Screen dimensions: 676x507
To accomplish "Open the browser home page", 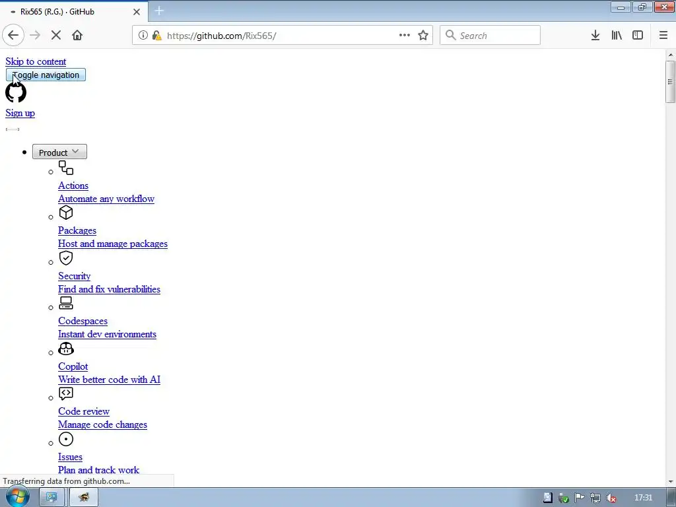I will pyautogui.click(x=77, y=36).
